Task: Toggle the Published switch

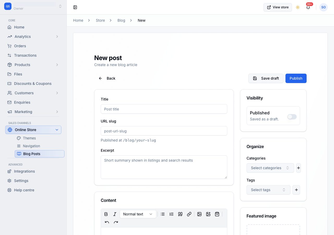Action: coord(292,117)
